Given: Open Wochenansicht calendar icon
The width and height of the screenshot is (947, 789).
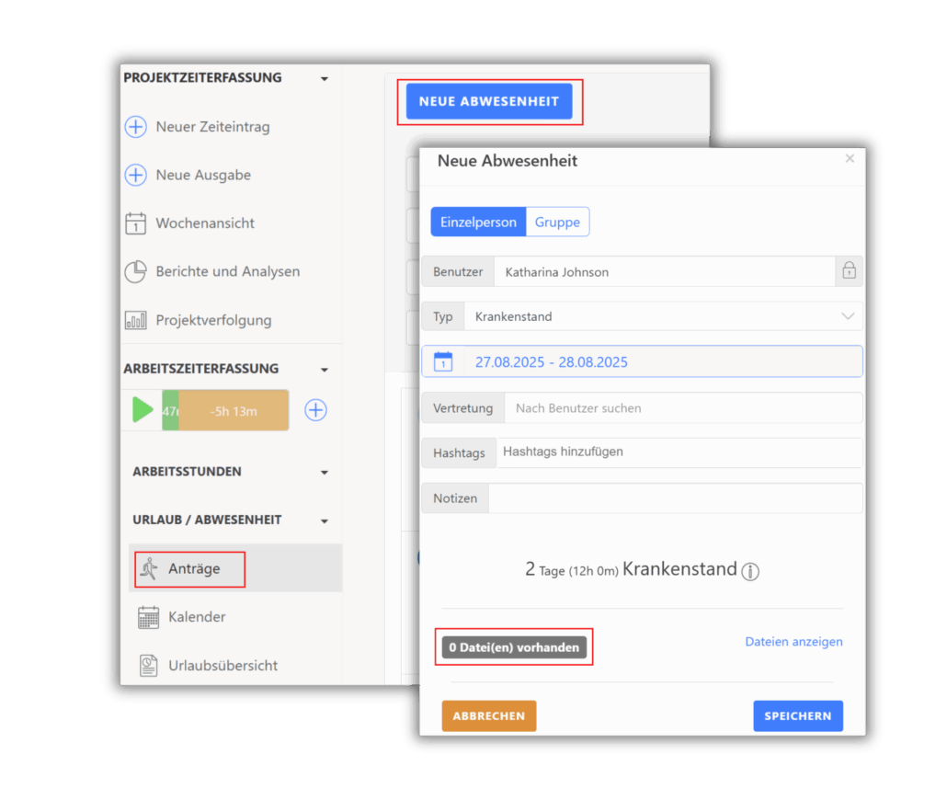Looking at the screenshot, I should 135,223.
